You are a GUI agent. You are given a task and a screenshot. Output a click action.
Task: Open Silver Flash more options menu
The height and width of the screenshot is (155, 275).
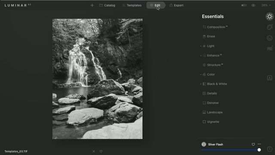[x=259, y=144]
